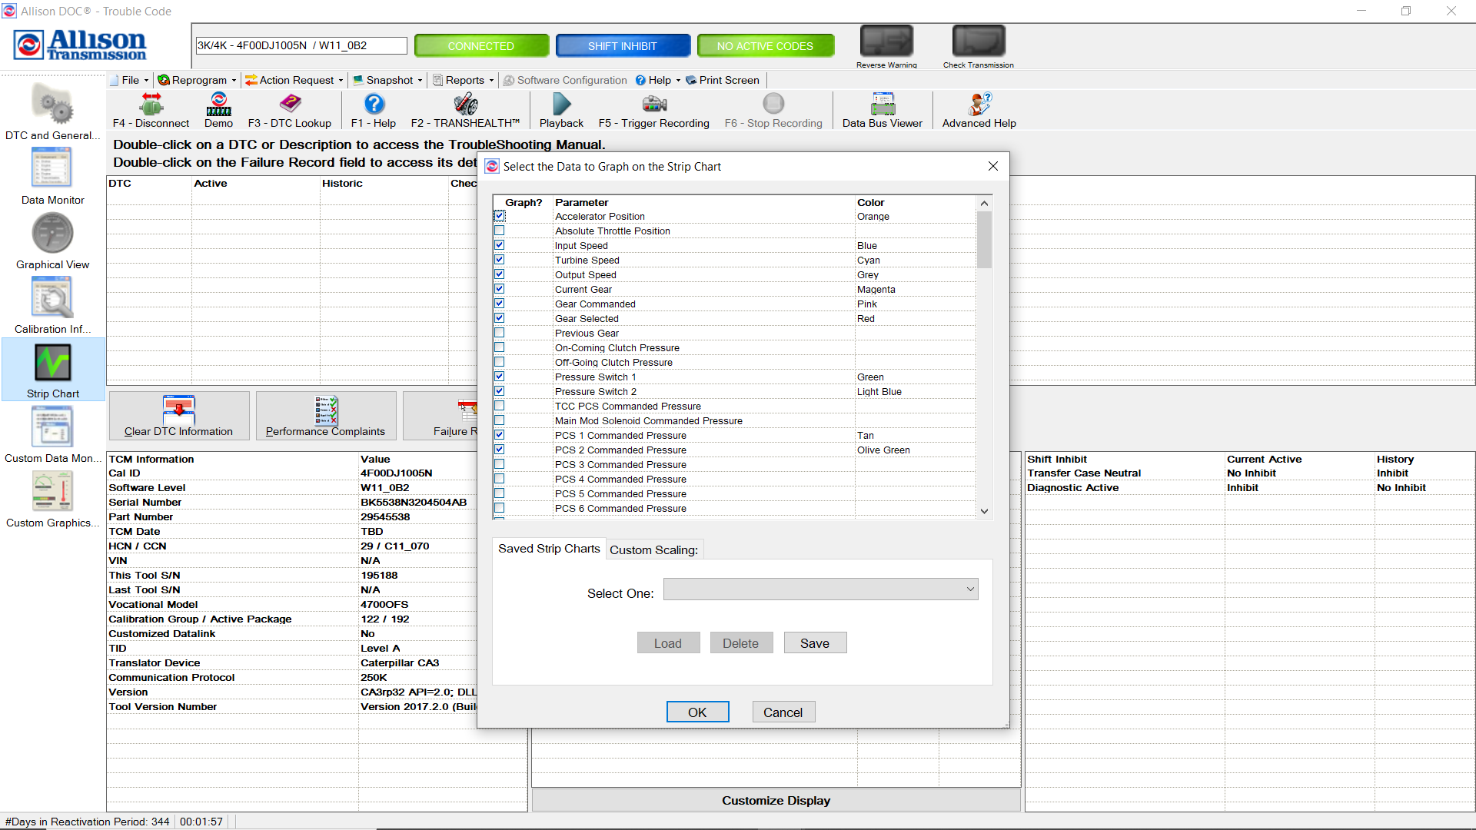Expand the Select One saved chart dropdown
1476x830 pixels.
[x=970, y=589]
